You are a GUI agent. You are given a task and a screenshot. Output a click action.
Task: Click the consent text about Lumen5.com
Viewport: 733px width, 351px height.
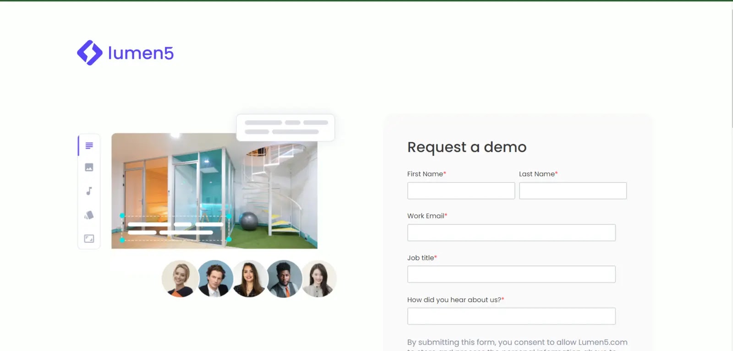[x=517, y=345]
